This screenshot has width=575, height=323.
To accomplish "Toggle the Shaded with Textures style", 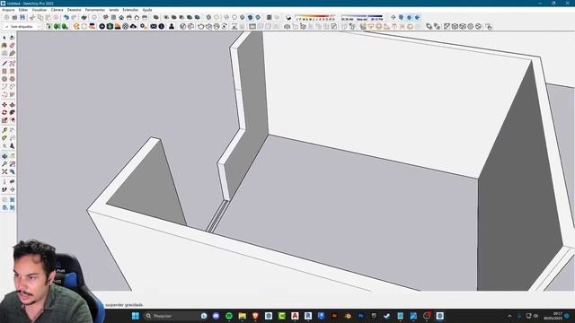I will 250,17.
